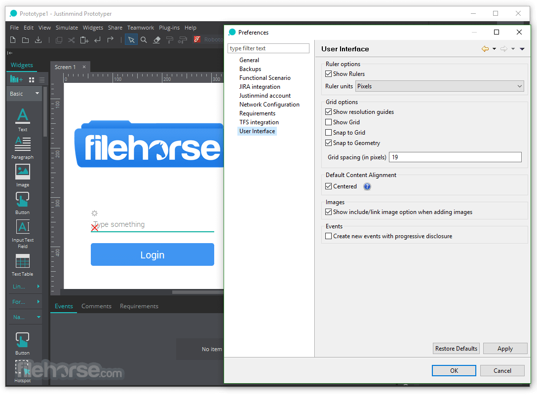
Task: Click the paint roller with gear icon
Action: coord(183,40)
